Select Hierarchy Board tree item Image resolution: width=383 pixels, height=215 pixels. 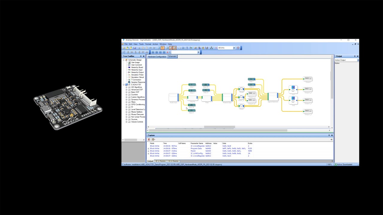137,67
